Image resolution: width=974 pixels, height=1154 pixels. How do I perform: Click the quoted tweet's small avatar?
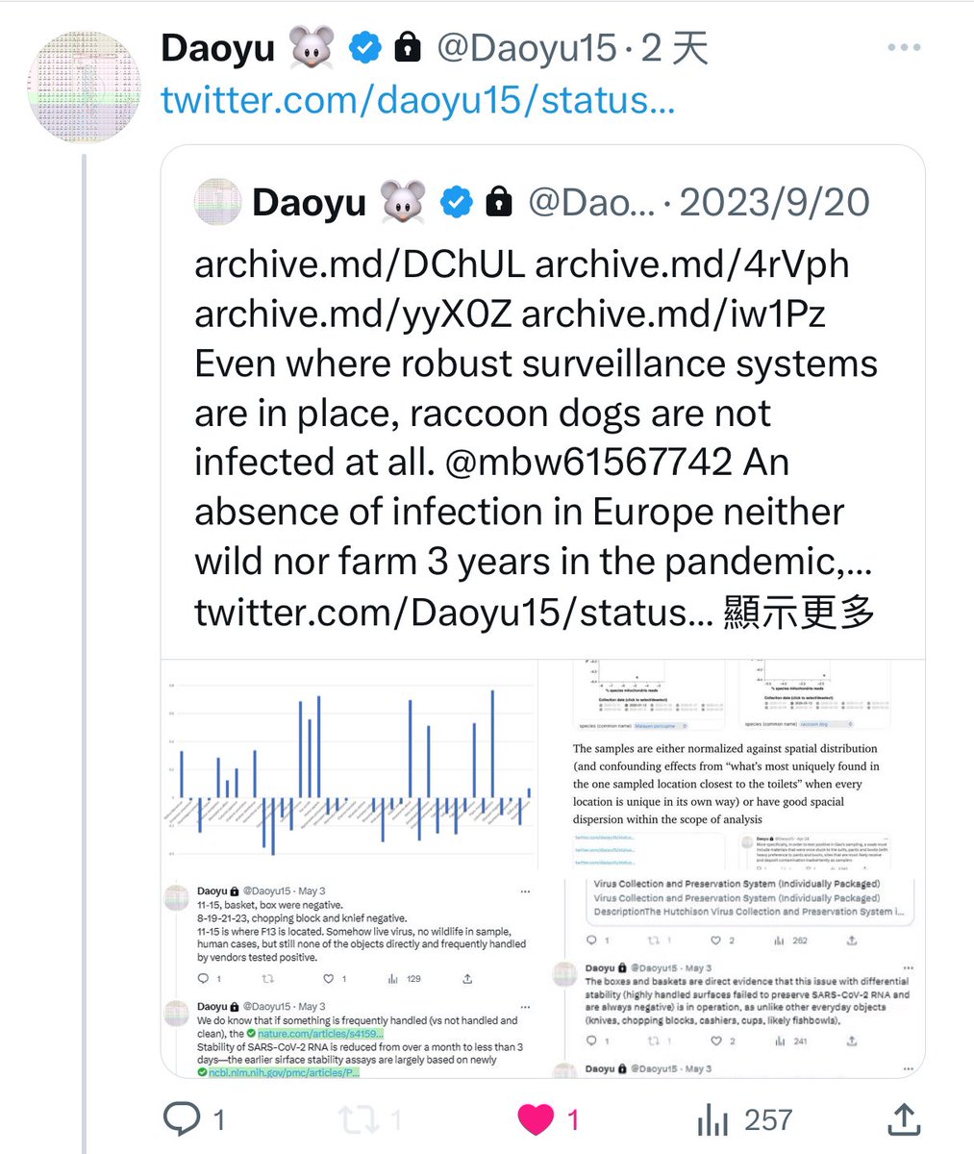tap(216, 203)
